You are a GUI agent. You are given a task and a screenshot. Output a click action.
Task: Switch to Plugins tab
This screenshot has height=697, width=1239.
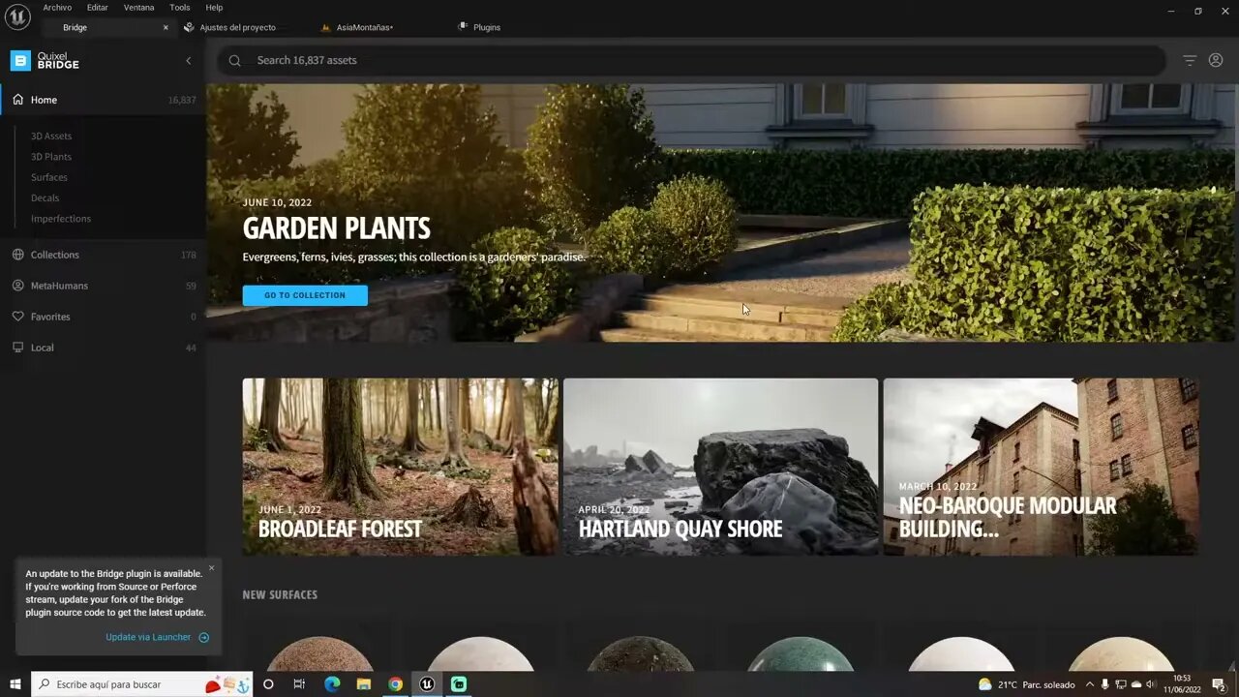click(487, 27)
